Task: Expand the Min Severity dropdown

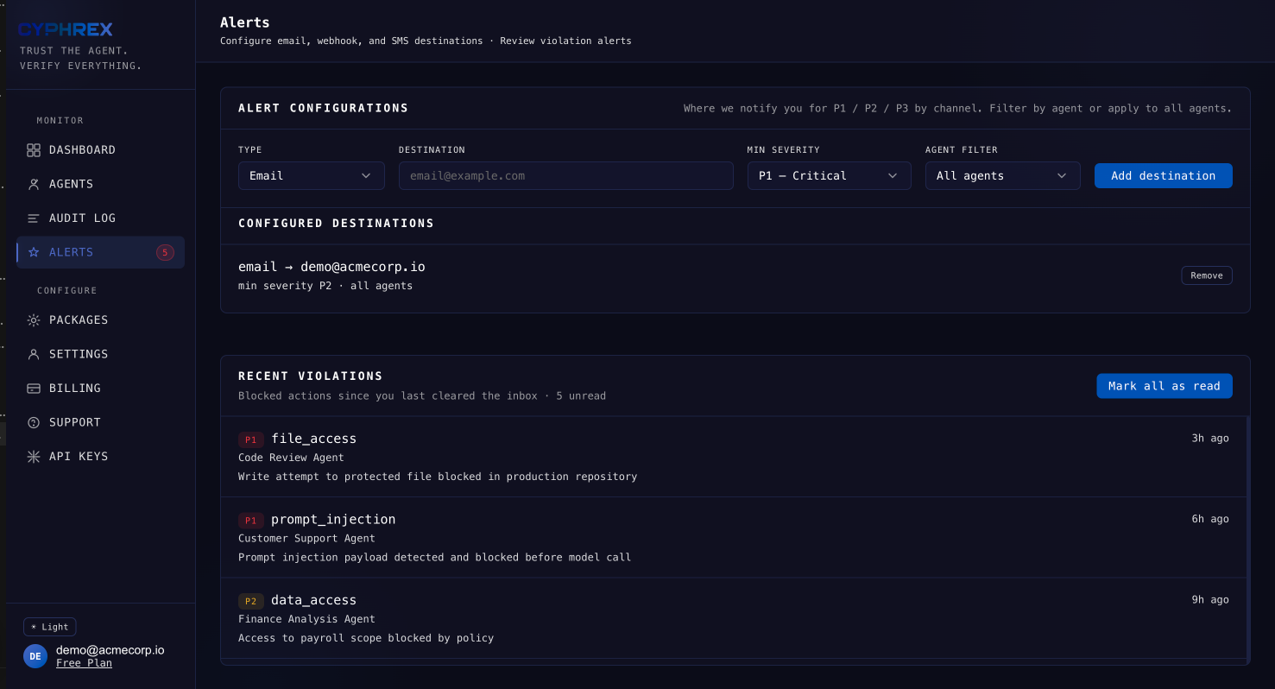Action: tap(829, 175)
